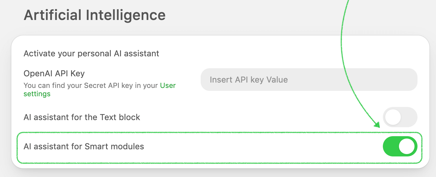Click the white knob of Smart modules toggle
Image resolution: width=436 pixels, height=177 pixels.
407,146
